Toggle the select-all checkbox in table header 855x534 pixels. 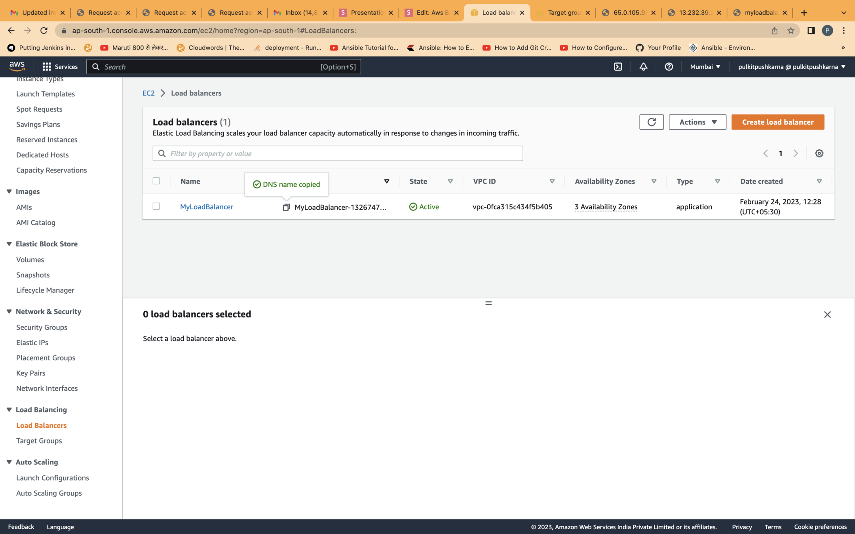tap(156, 181)
